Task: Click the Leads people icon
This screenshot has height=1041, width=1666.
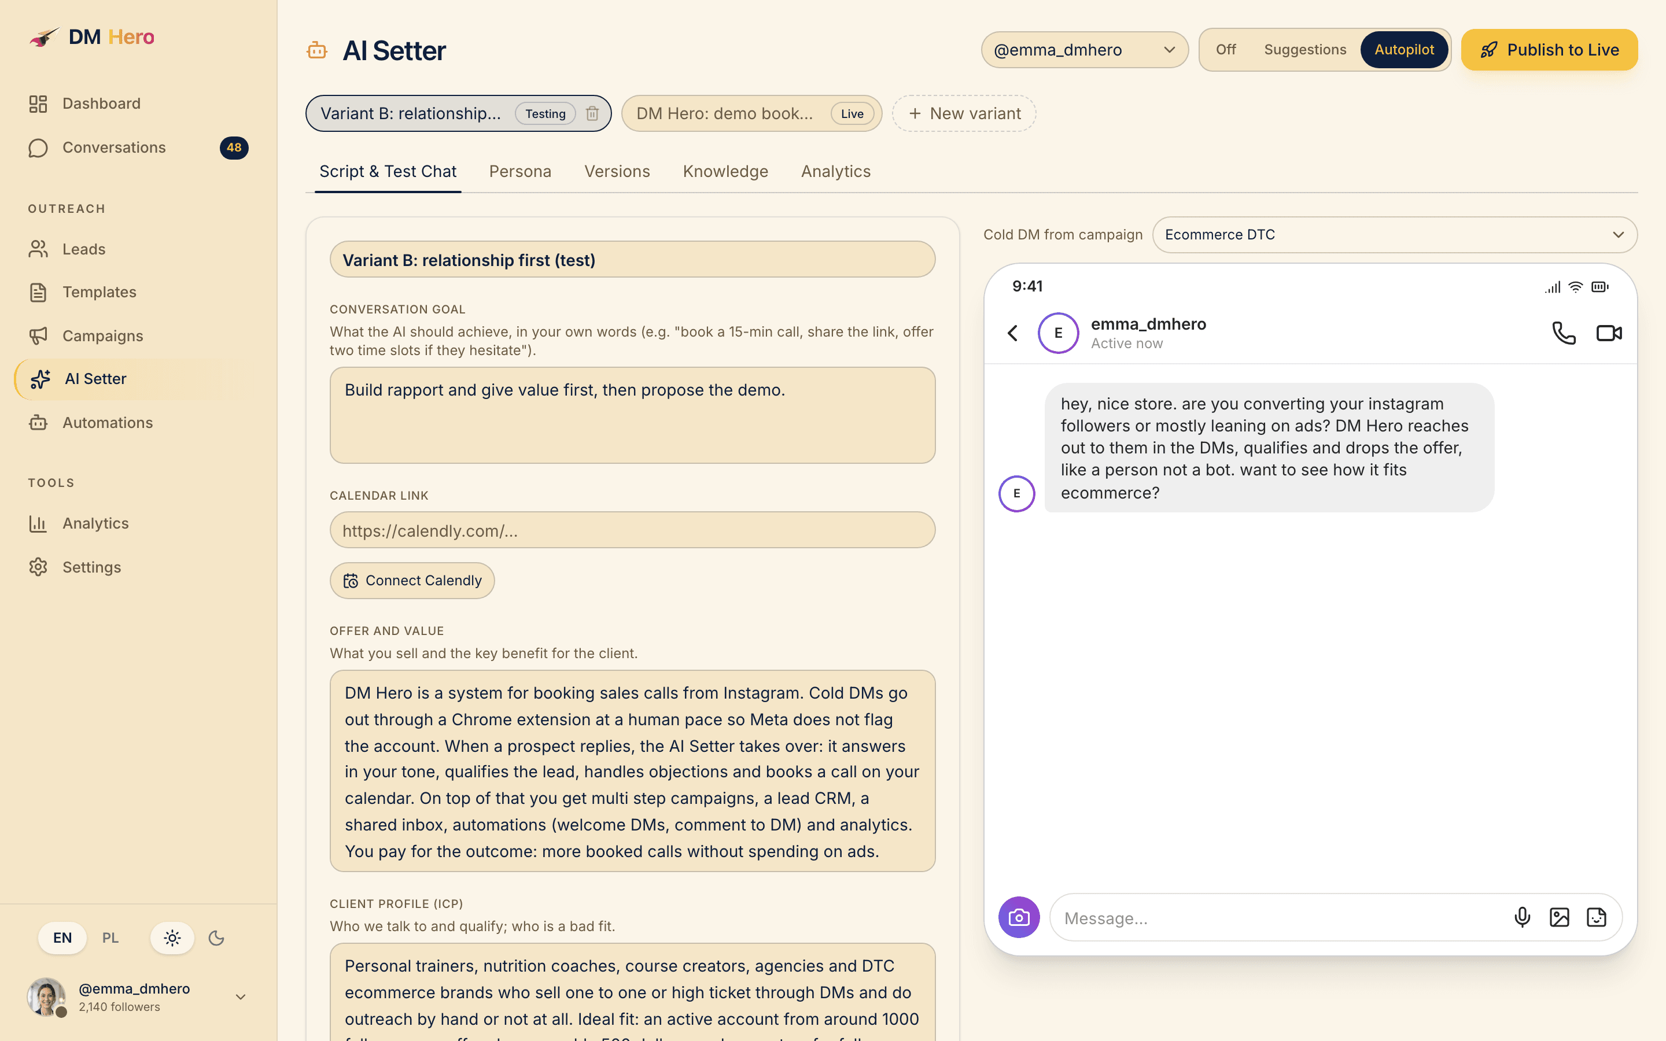Action: coord(38,249)
